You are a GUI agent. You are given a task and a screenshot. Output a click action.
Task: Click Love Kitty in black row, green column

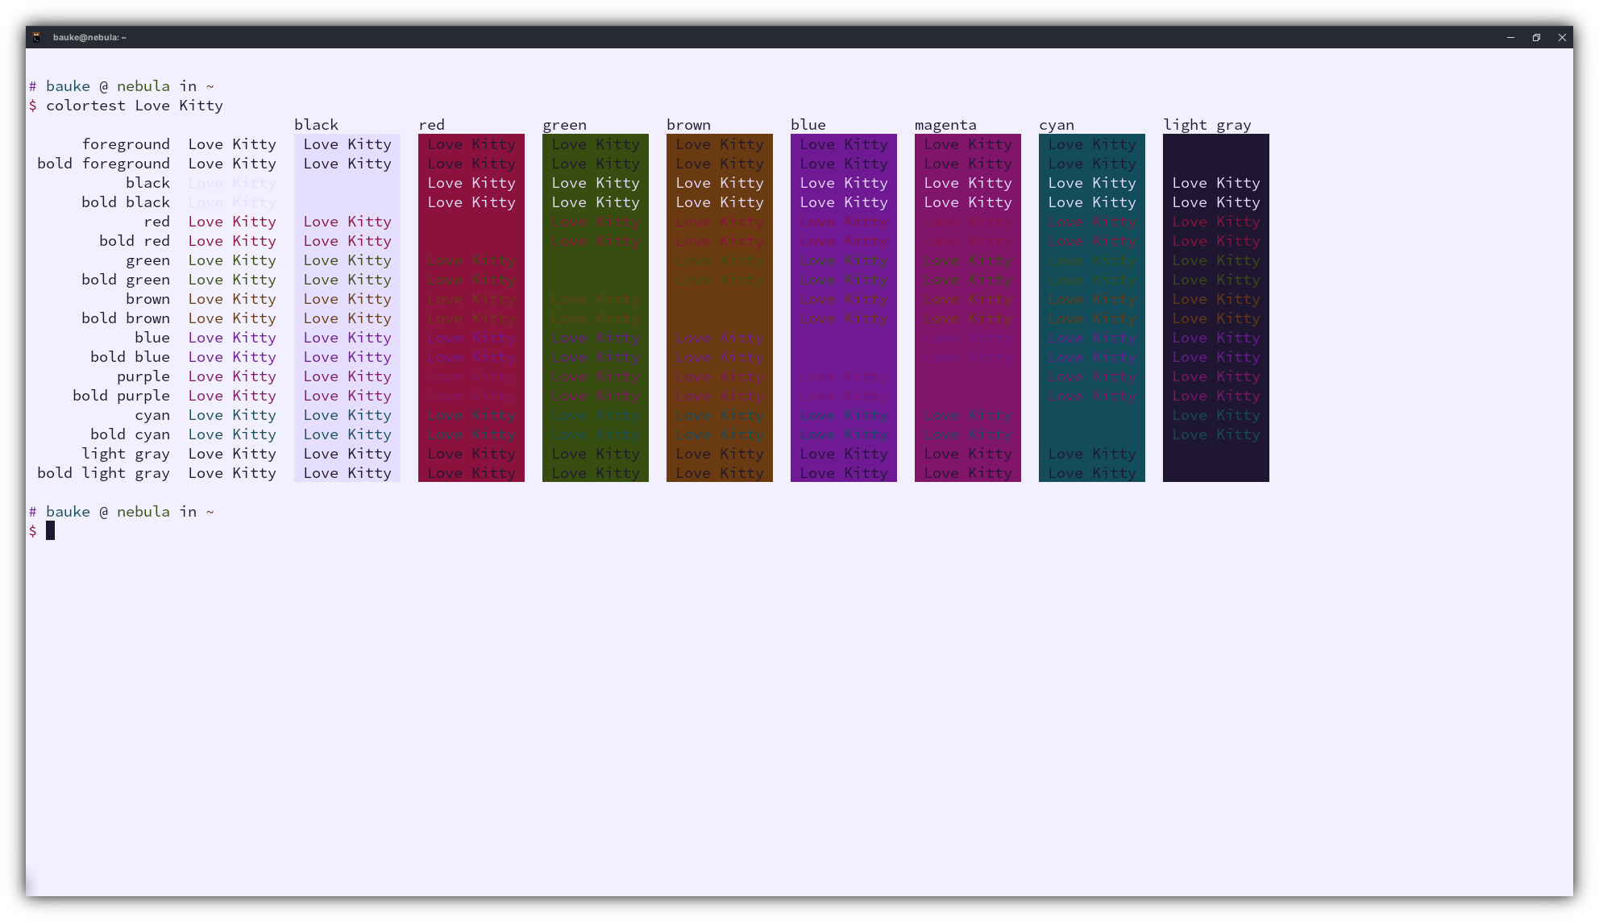coord(596,183)
